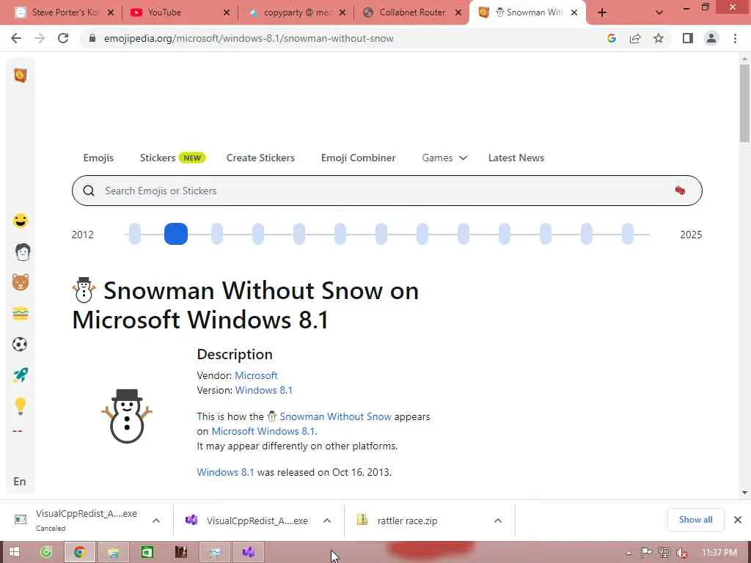The height and width of the screenshot is (563, 751).
Task: Click the address bar URL
Action: [249, 38]
